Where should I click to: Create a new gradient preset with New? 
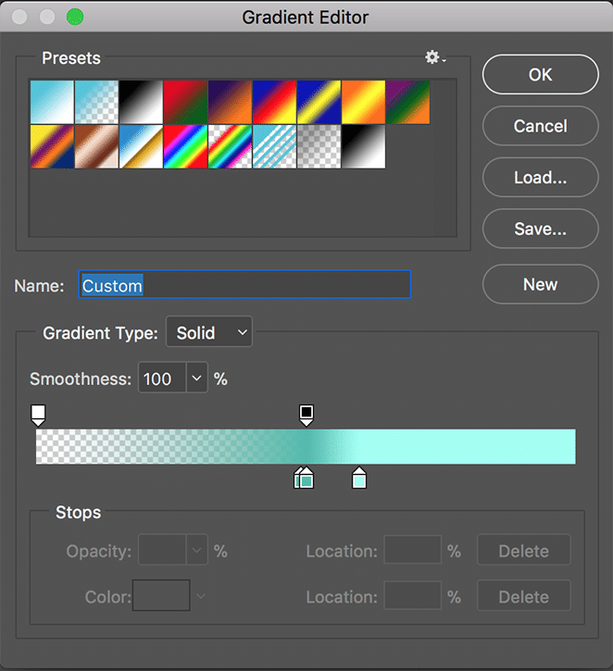(x=540, y=284)
